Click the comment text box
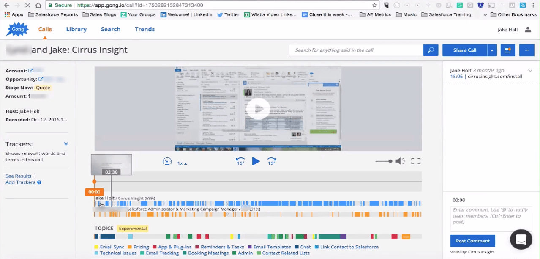Image resolution: width=540 pixels, height=259 pixels. 490,219
